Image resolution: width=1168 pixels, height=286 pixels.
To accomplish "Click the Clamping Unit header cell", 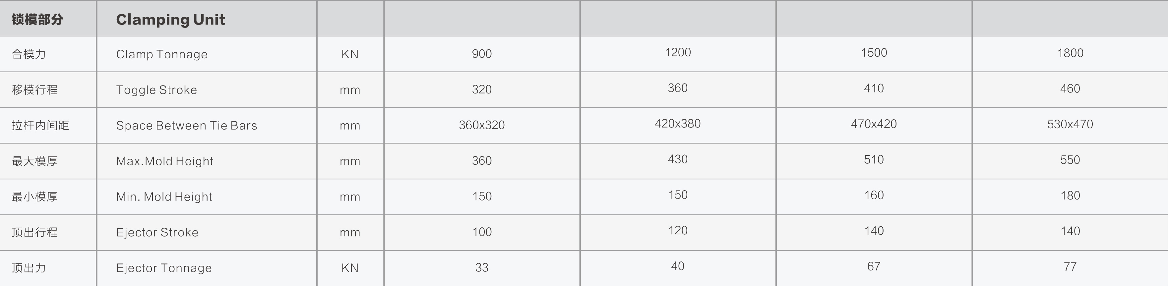I will click(x=170, y=20).
